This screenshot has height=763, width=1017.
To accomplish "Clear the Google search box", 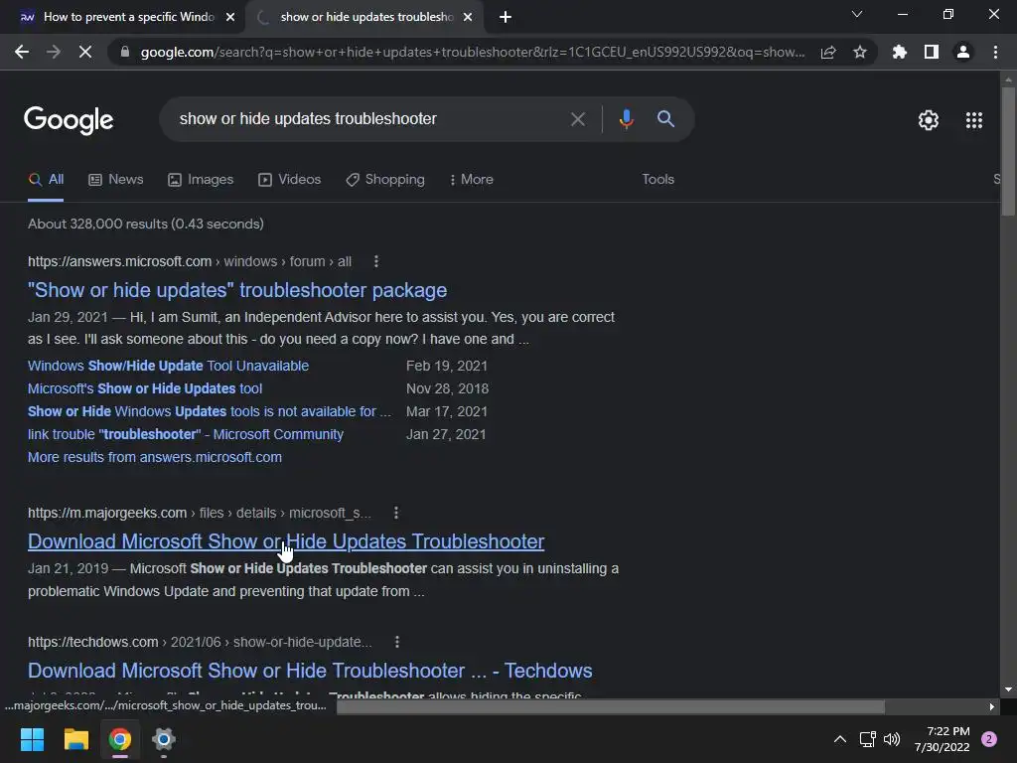I will [577, 119].
